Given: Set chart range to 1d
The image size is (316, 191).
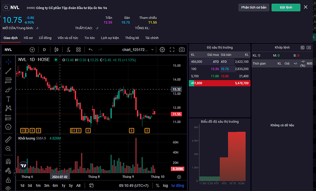Looking at the screenshot, I should tap(22, 186).
